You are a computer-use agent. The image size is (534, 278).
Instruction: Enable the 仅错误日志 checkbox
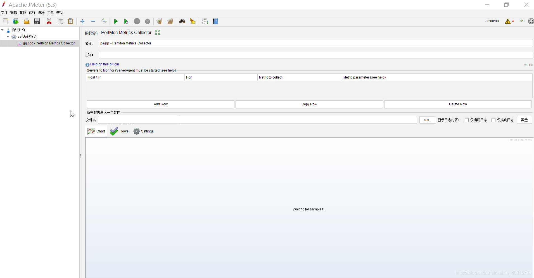click(x=467, y=120)
